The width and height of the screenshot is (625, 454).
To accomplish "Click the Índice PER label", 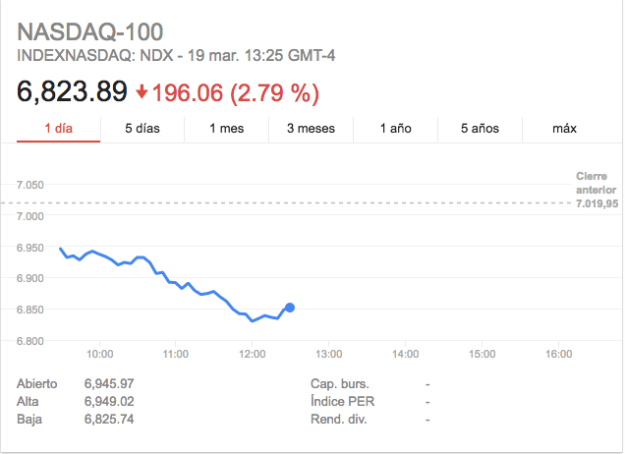I will click(342, 401).
